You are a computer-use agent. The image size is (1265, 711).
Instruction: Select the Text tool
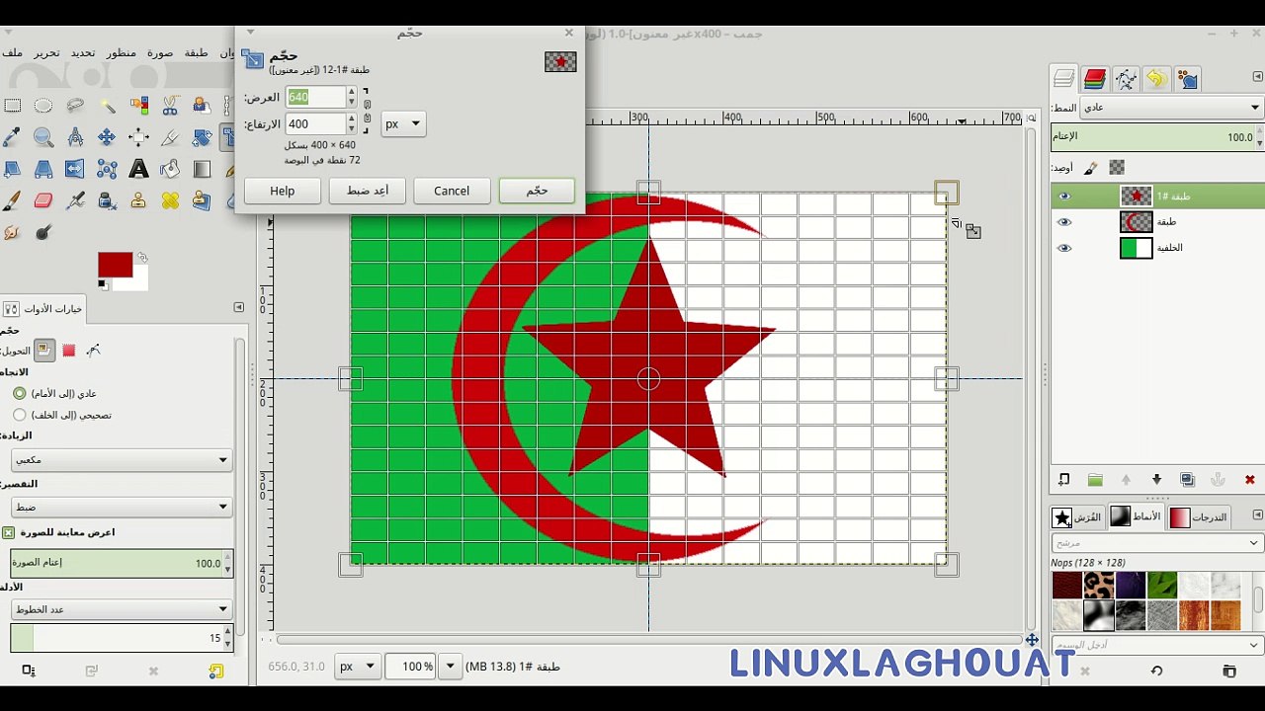(x=138, y=169)
